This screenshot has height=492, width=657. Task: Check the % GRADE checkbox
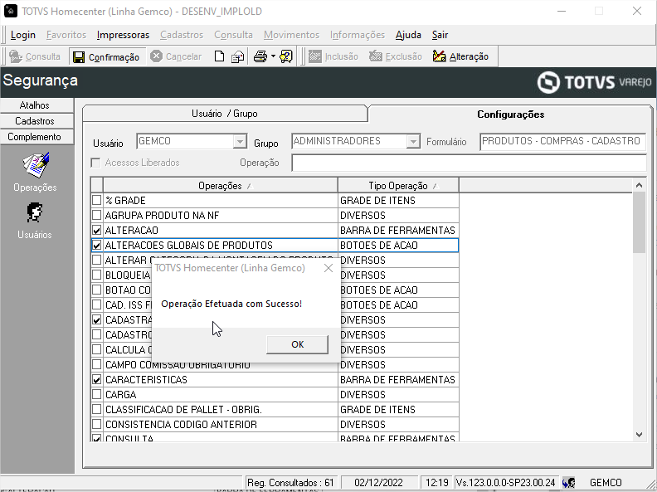tap(97, 200)
